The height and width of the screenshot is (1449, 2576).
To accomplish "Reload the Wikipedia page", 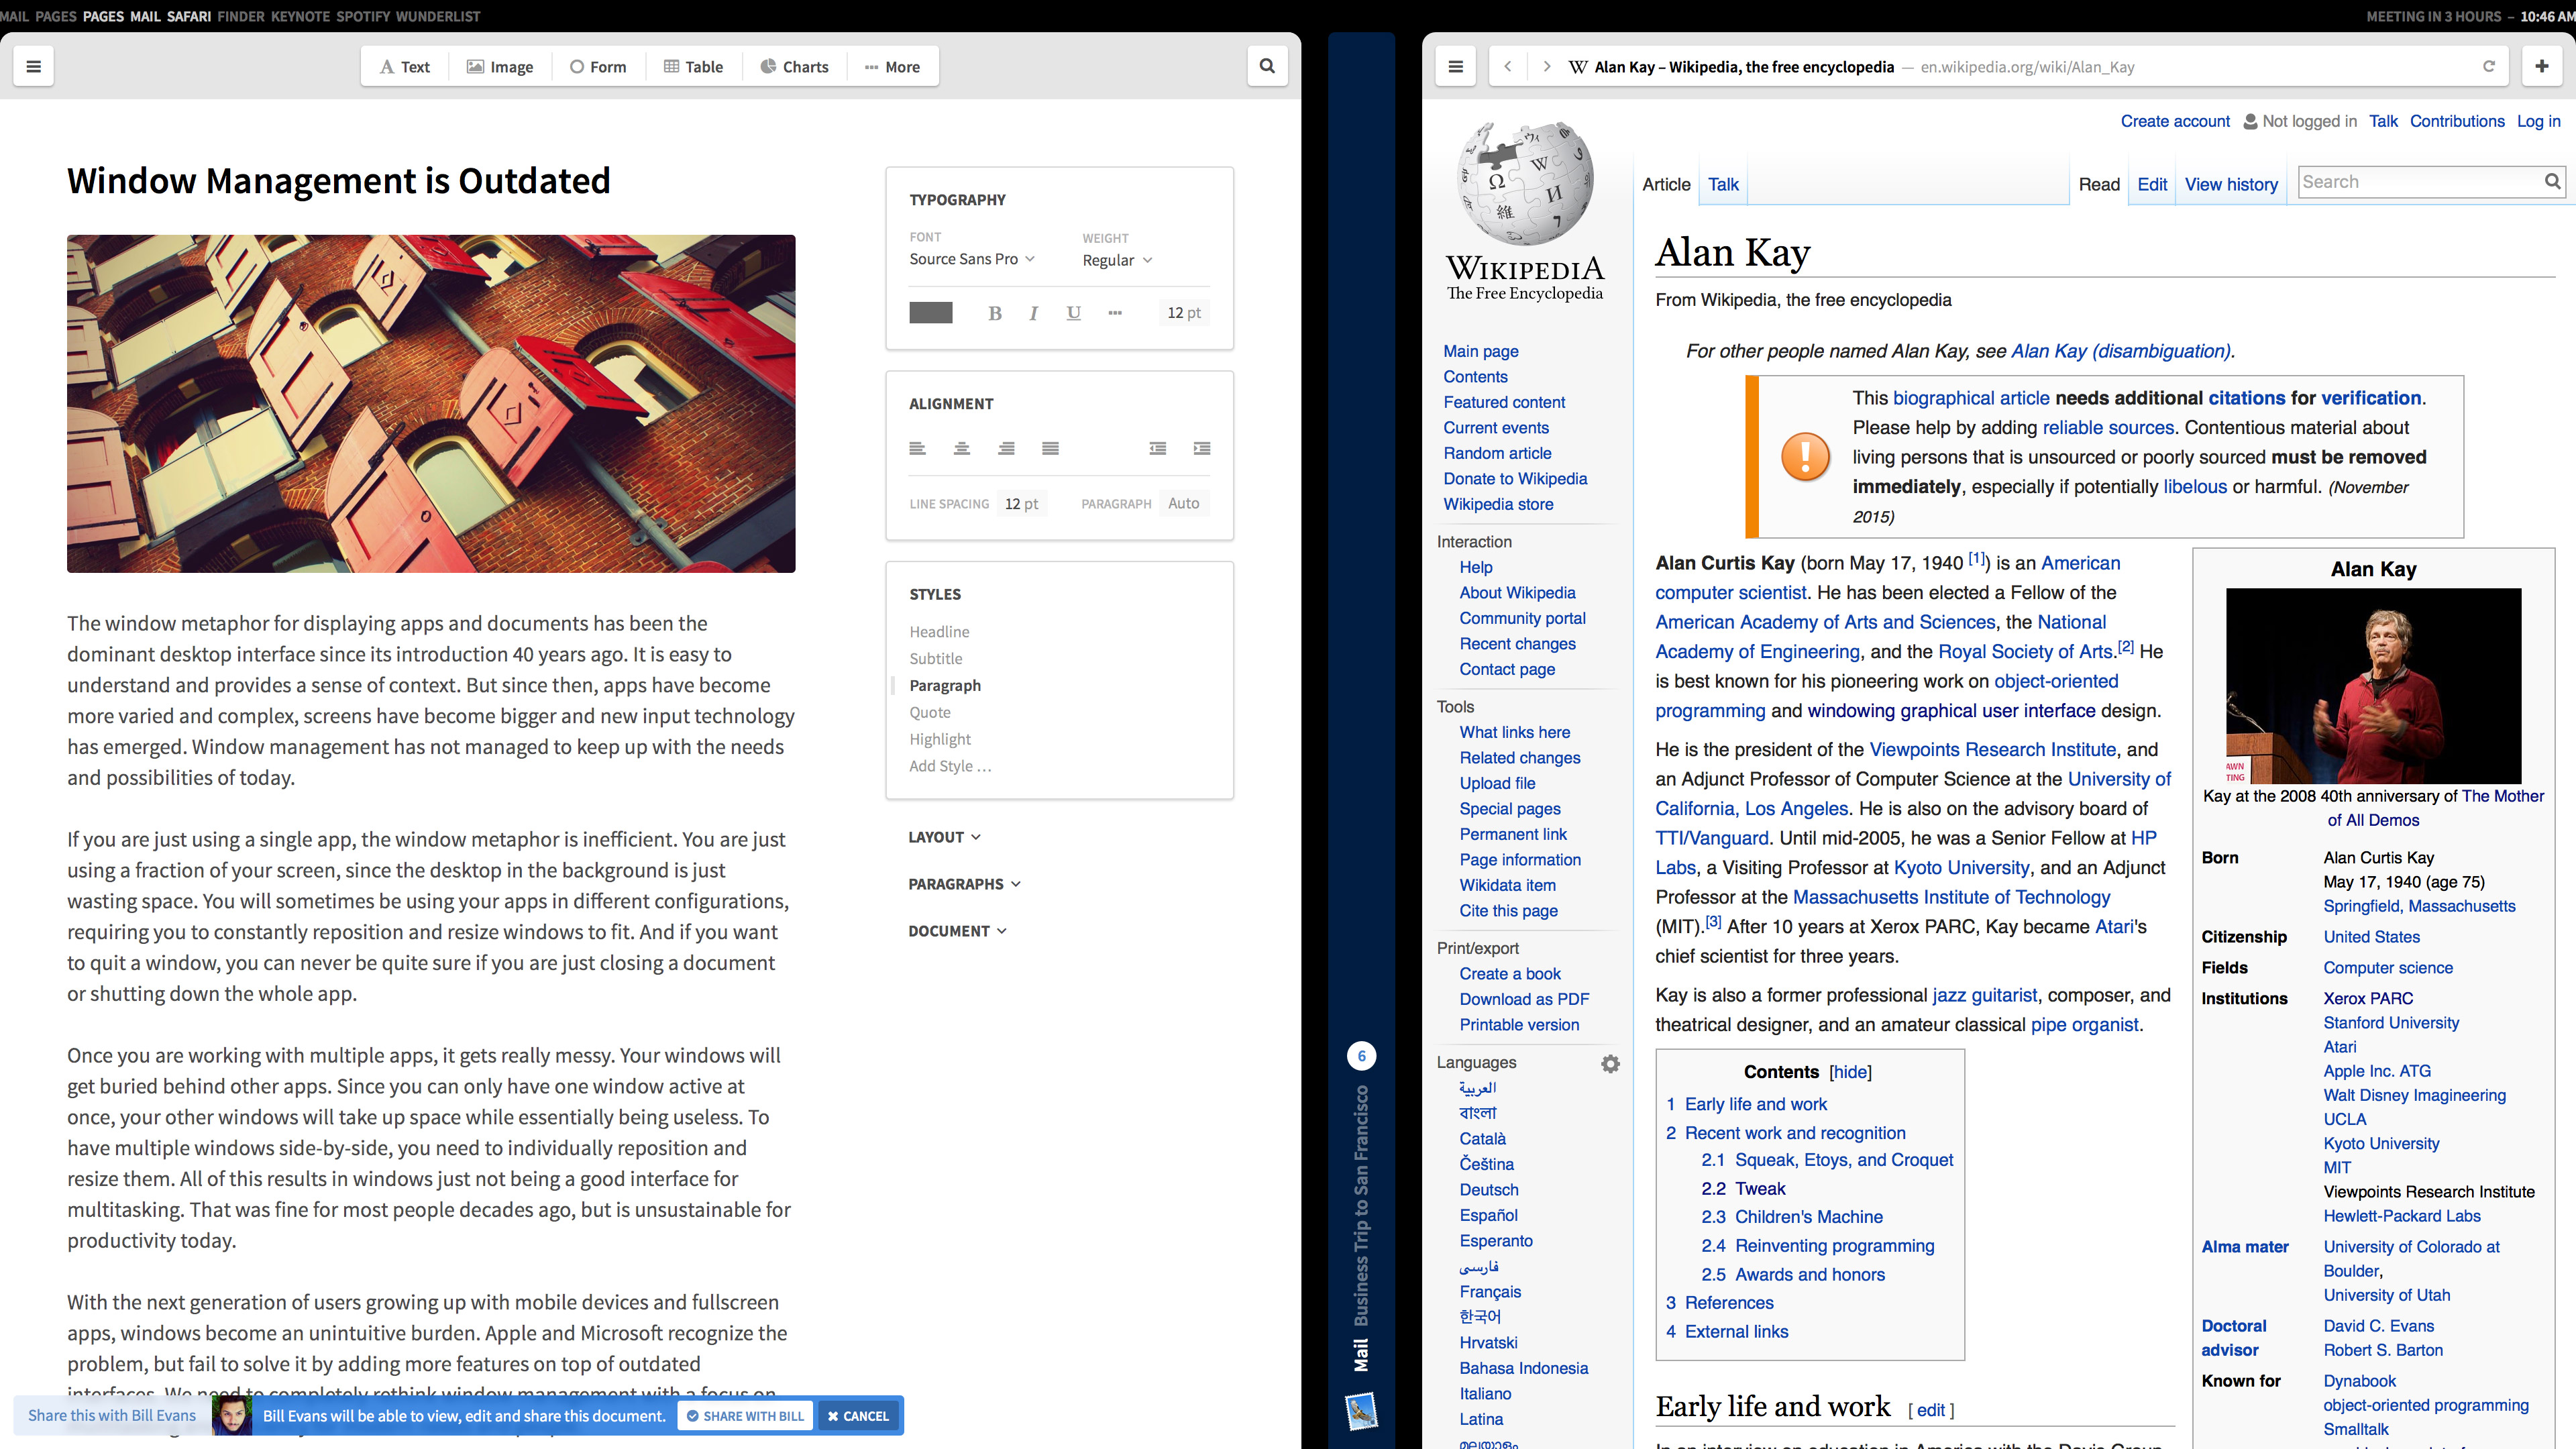I will click(2489, 67).
